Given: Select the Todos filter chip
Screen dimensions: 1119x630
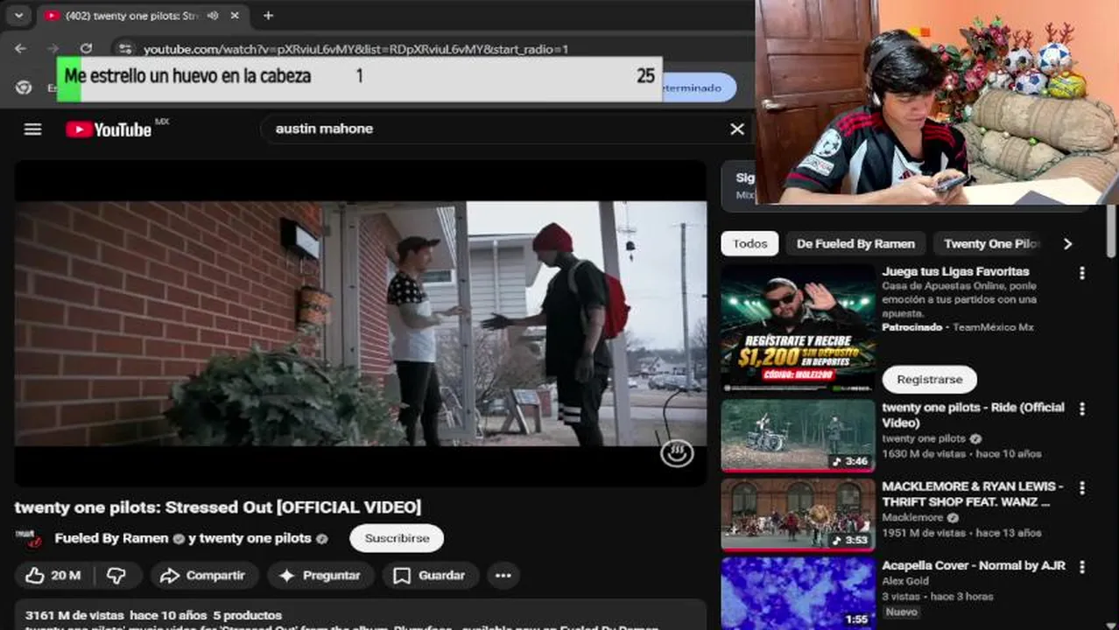Looking at the screenshot, I should 750,244.
